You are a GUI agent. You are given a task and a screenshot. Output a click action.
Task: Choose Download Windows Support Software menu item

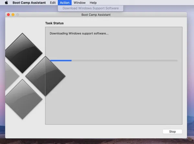coord(91,8)
